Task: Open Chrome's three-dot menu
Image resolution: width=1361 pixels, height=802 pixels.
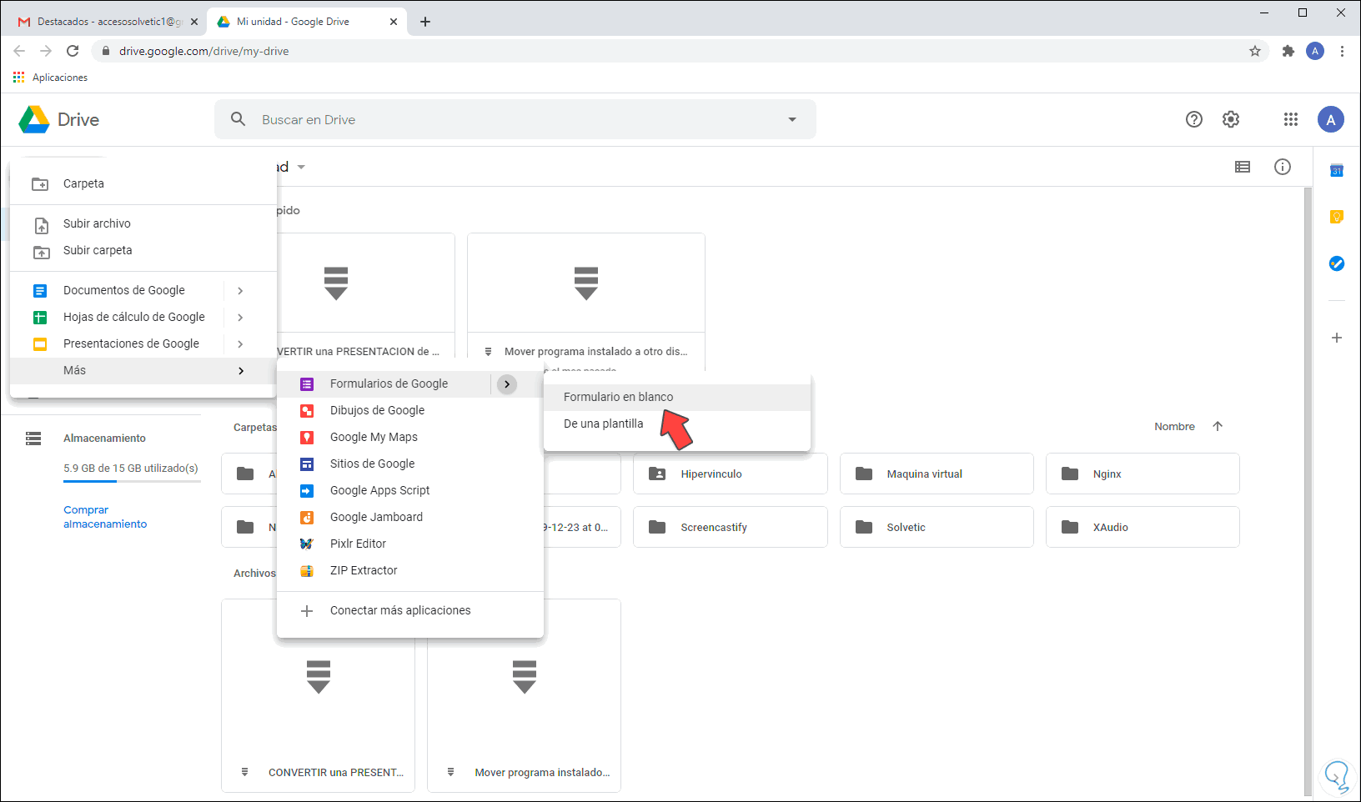Action: click(x=1342, y=51)
